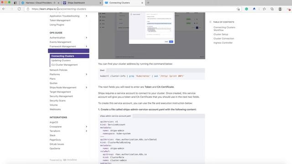The width and height of the screenshot is (292, 164).
Task: Open GitLab Issues integration page
Action: [57, 144]
